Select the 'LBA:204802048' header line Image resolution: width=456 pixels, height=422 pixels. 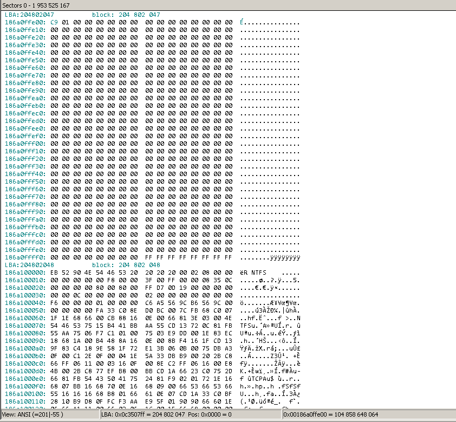[29, 265]
